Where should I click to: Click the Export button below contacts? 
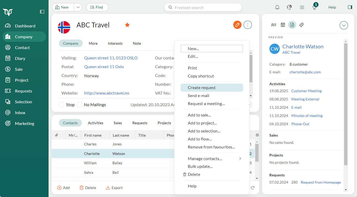(114, 188)
